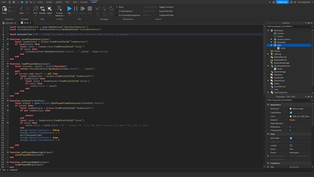Select Camera in Explorer
The width and height of the screenshot is (314, 177).
click(280, 33)
